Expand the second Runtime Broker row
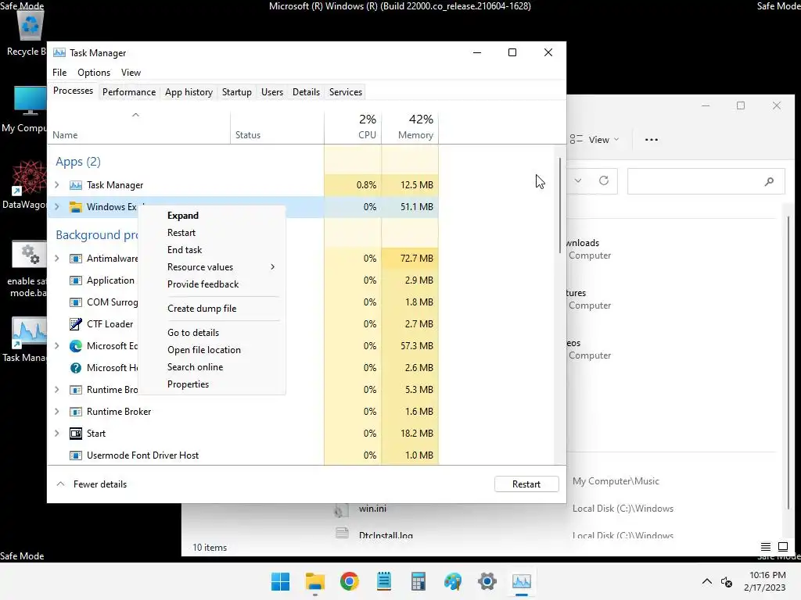Viewport: 801px width, 600px height. [56, 411]
